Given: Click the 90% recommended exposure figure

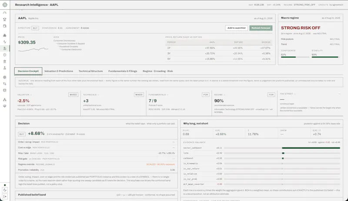Looking at the screenshot, I should tap(219, 101).
